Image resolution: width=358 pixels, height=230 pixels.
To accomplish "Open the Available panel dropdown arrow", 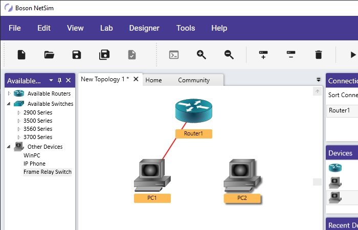I will point(51,80).
